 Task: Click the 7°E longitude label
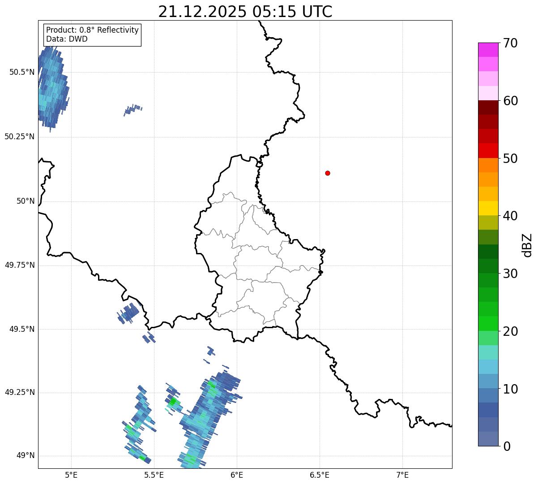402,475
